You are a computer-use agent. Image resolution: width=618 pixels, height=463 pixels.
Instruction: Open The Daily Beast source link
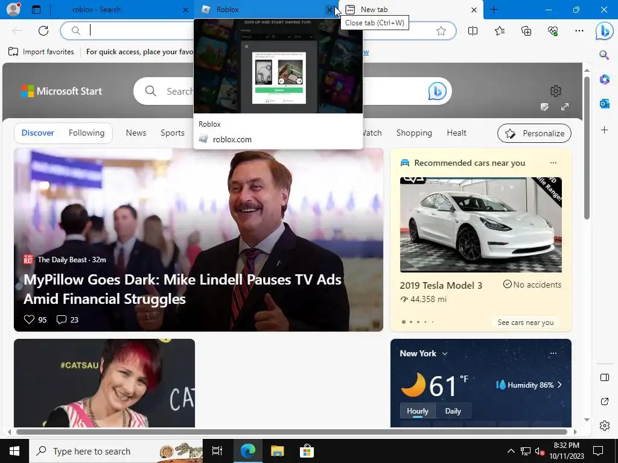pyautogui.click(x=65, y=259)
